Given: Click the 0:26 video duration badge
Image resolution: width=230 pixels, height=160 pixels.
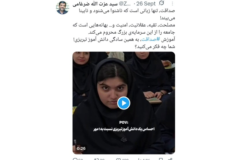Looking at the screenshot, I should 81,149.
